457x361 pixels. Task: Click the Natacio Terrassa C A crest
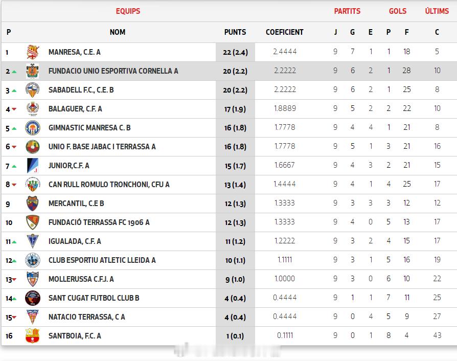(x=32, y=317)
